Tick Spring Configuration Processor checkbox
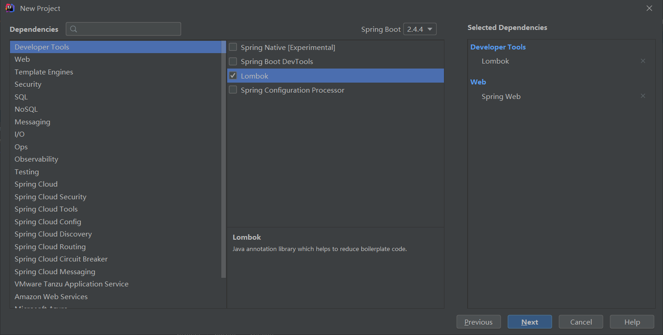The height and width of the screenshot is (335, 663). (x=233, y=90)
